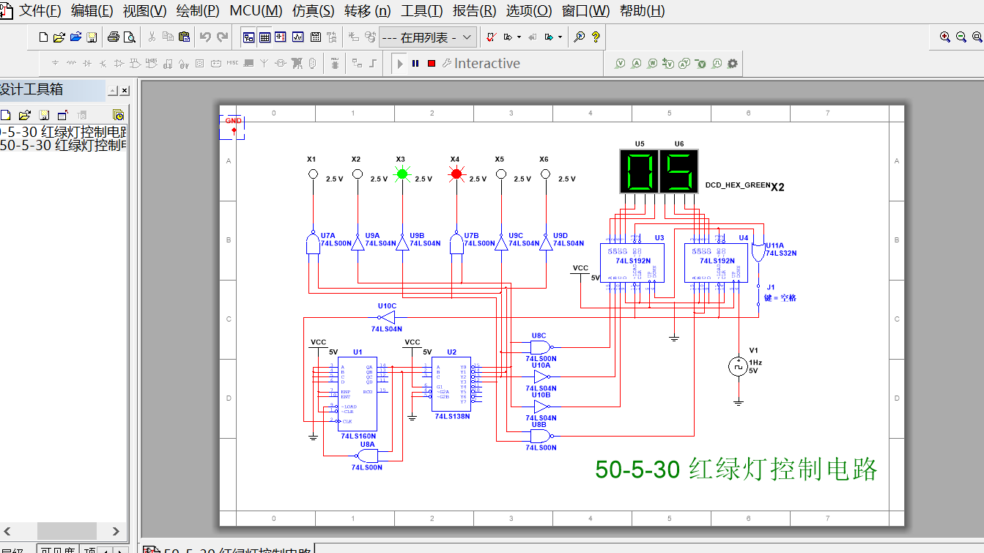Viewport: 984px width, 553px height.
Task: Open the 文件(F) menu
Action: click(40, 11)
